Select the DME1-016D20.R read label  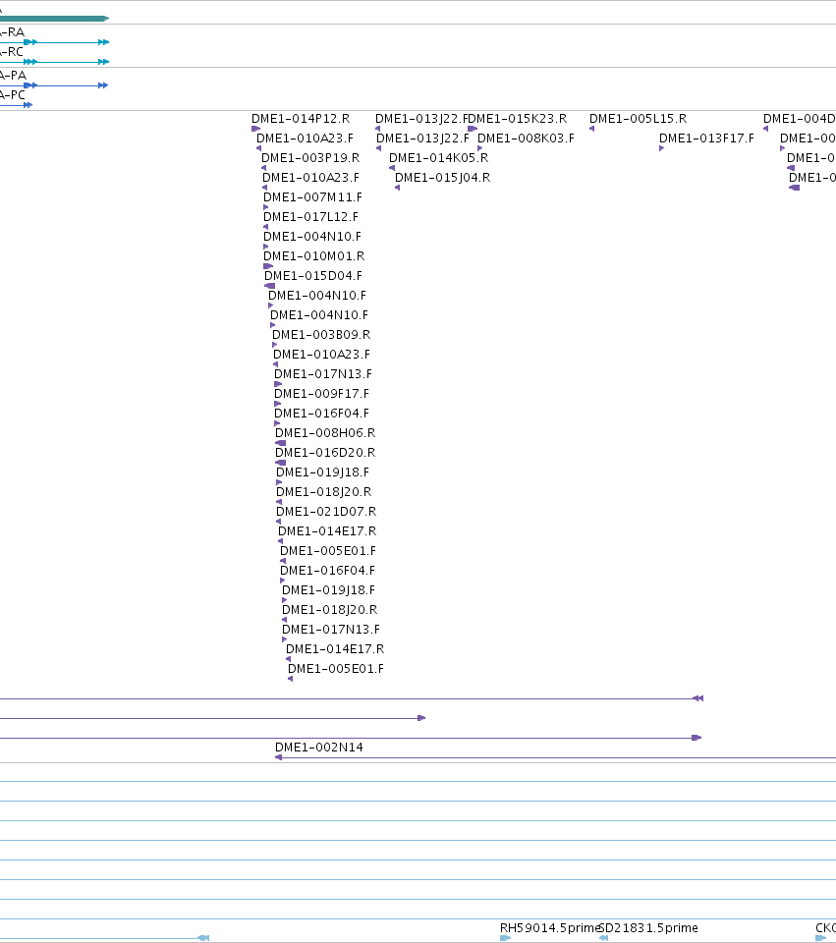pyautogui.click(x=325, y=452)
